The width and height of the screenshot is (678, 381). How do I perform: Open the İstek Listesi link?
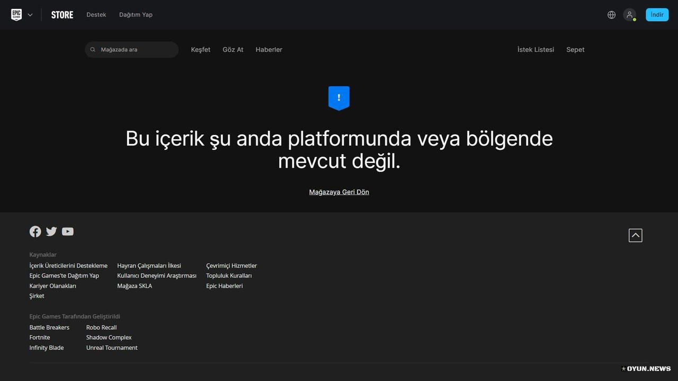(536, 50)
